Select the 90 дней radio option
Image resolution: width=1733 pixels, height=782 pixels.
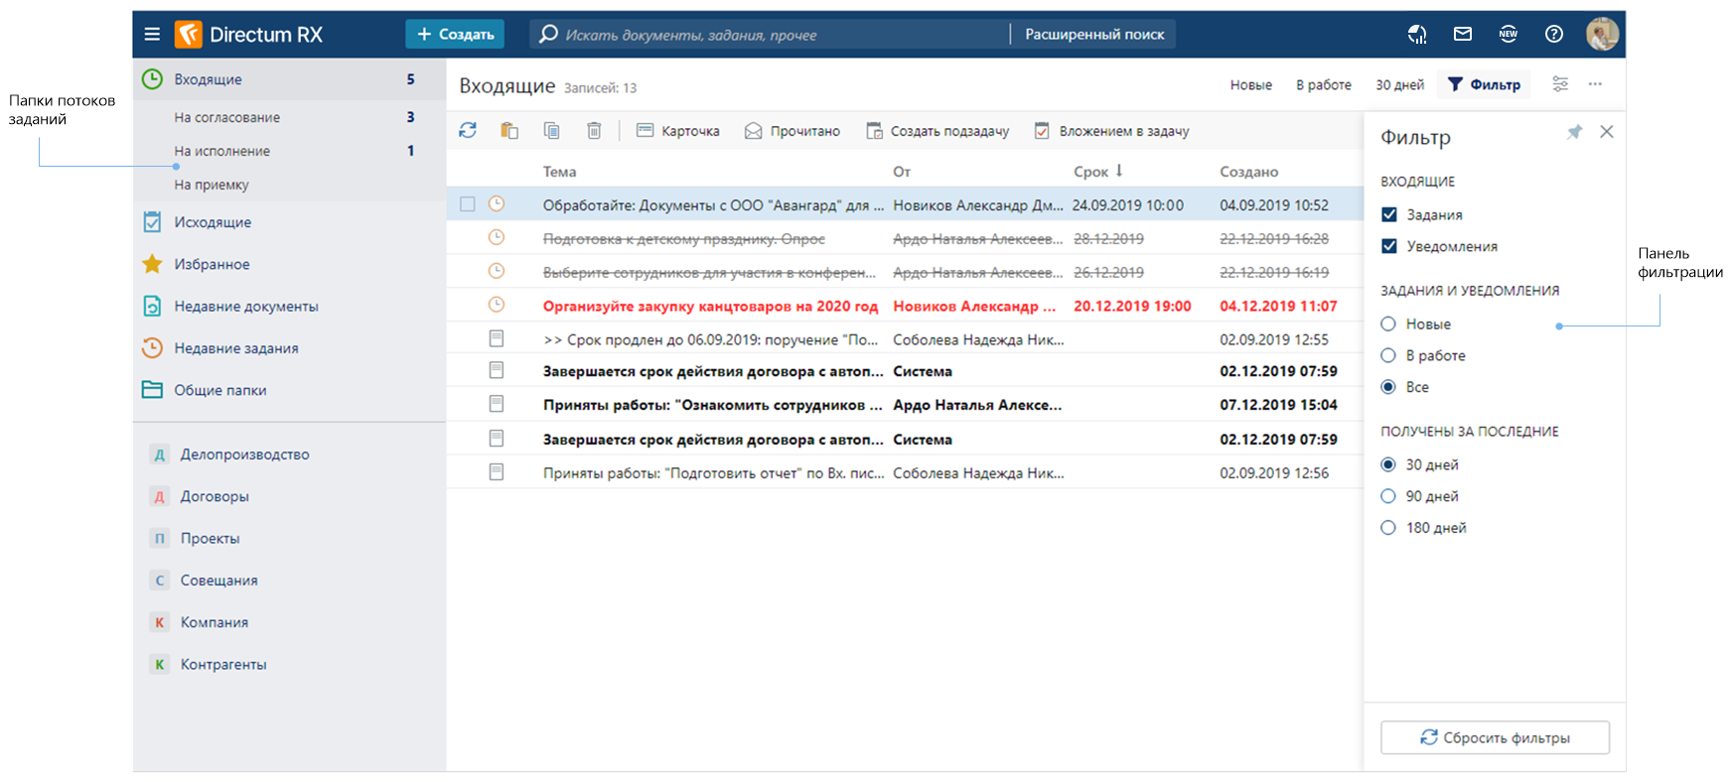tap(1388, 496)
